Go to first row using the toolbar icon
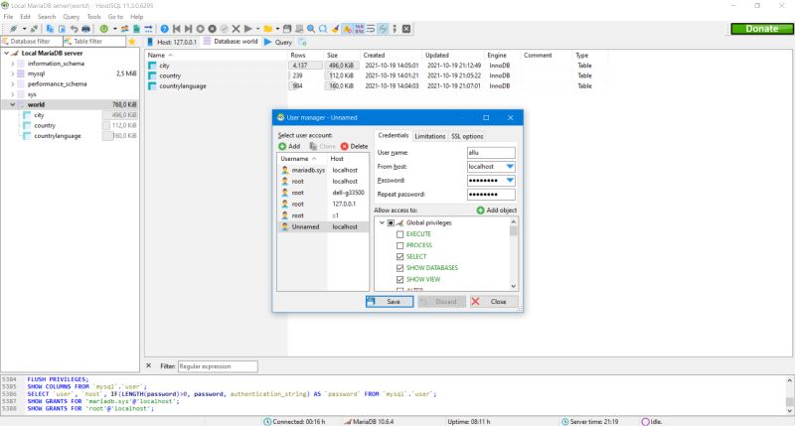Viewport: 795px width, 426px height. (177, 29)
